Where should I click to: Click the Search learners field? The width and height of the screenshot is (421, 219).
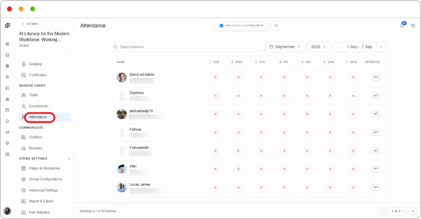187,47
